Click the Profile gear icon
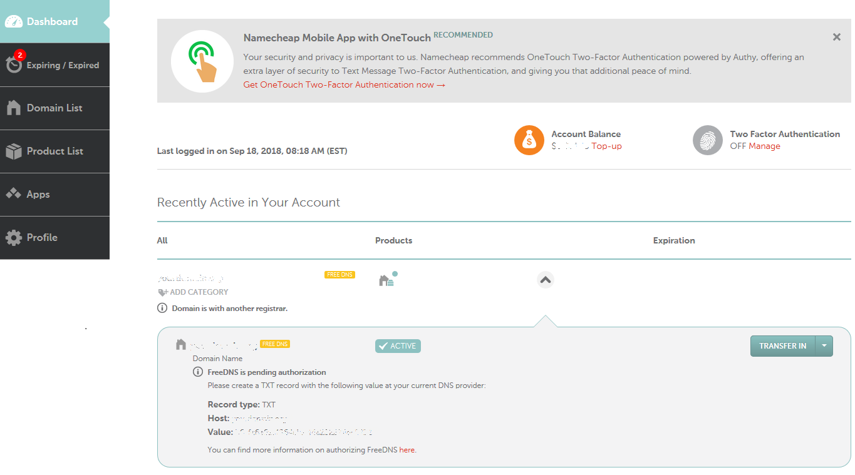855x475 pixels. (x=14, y=238)
